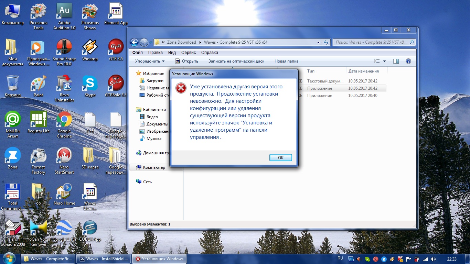This screenshot has height=264, width=470.
Task: Sort by the Тип column header
Action: tap(325, 71)
